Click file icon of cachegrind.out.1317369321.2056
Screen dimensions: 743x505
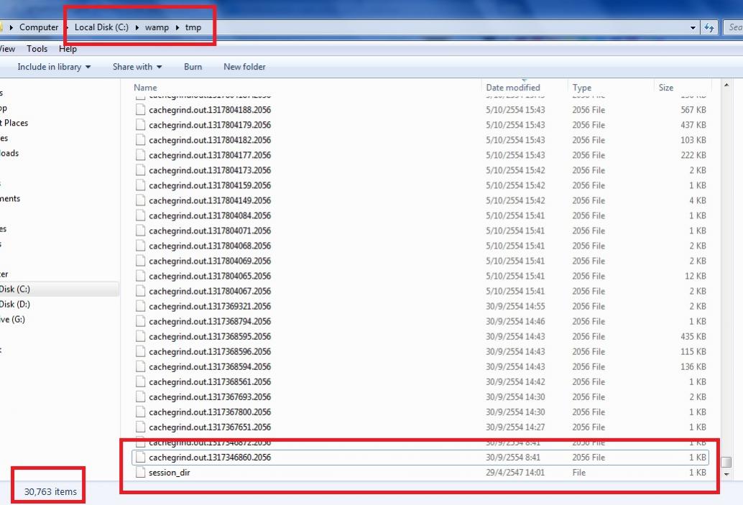click(x=140, y=307)
